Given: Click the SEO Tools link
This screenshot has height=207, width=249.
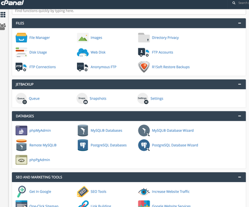Looking at the screenshot, I should [98, 191].
